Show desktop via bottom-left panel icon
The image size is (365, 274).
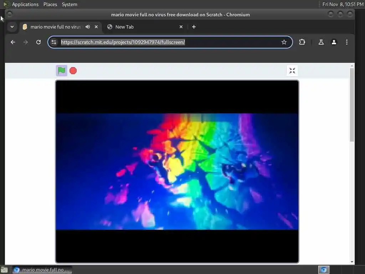pyautogui.click(x=4, y=270)
